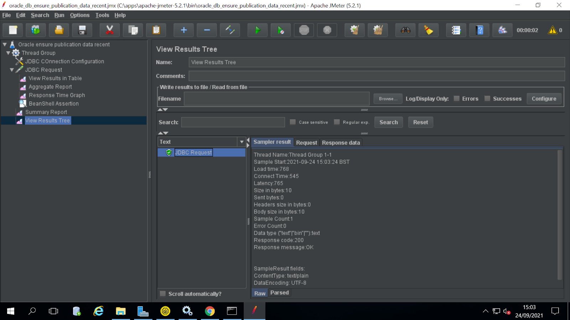Switch to the Parsed view tab
The image size is (570, 320).
click(x=280, y=293)
